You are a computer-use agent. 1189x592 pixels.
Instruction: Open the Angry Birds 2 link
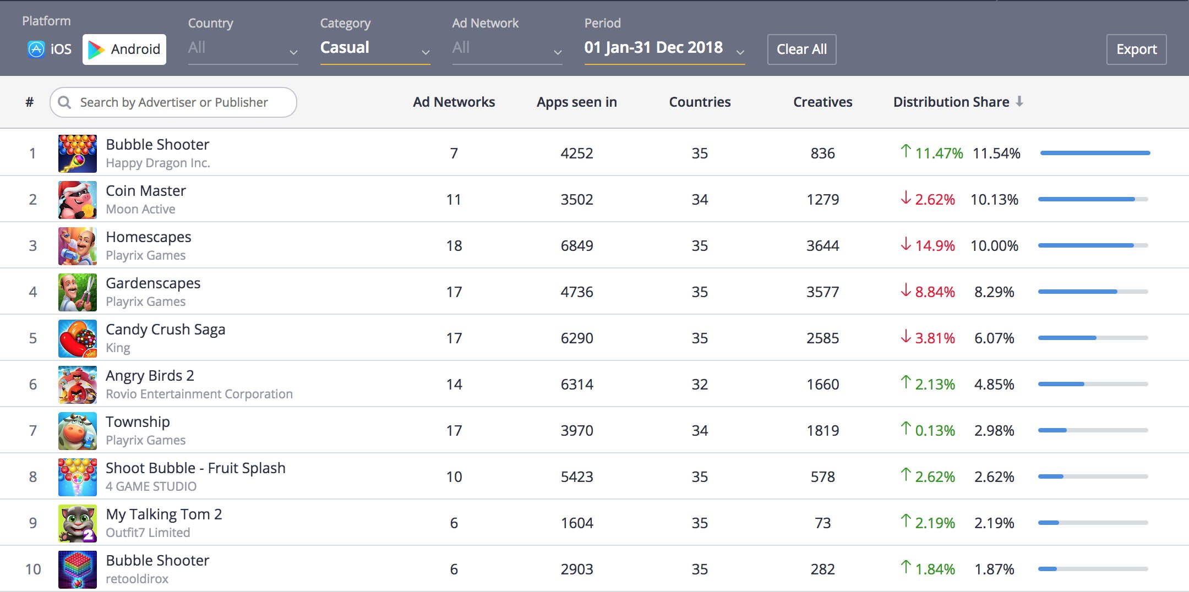tap(150, 376)
